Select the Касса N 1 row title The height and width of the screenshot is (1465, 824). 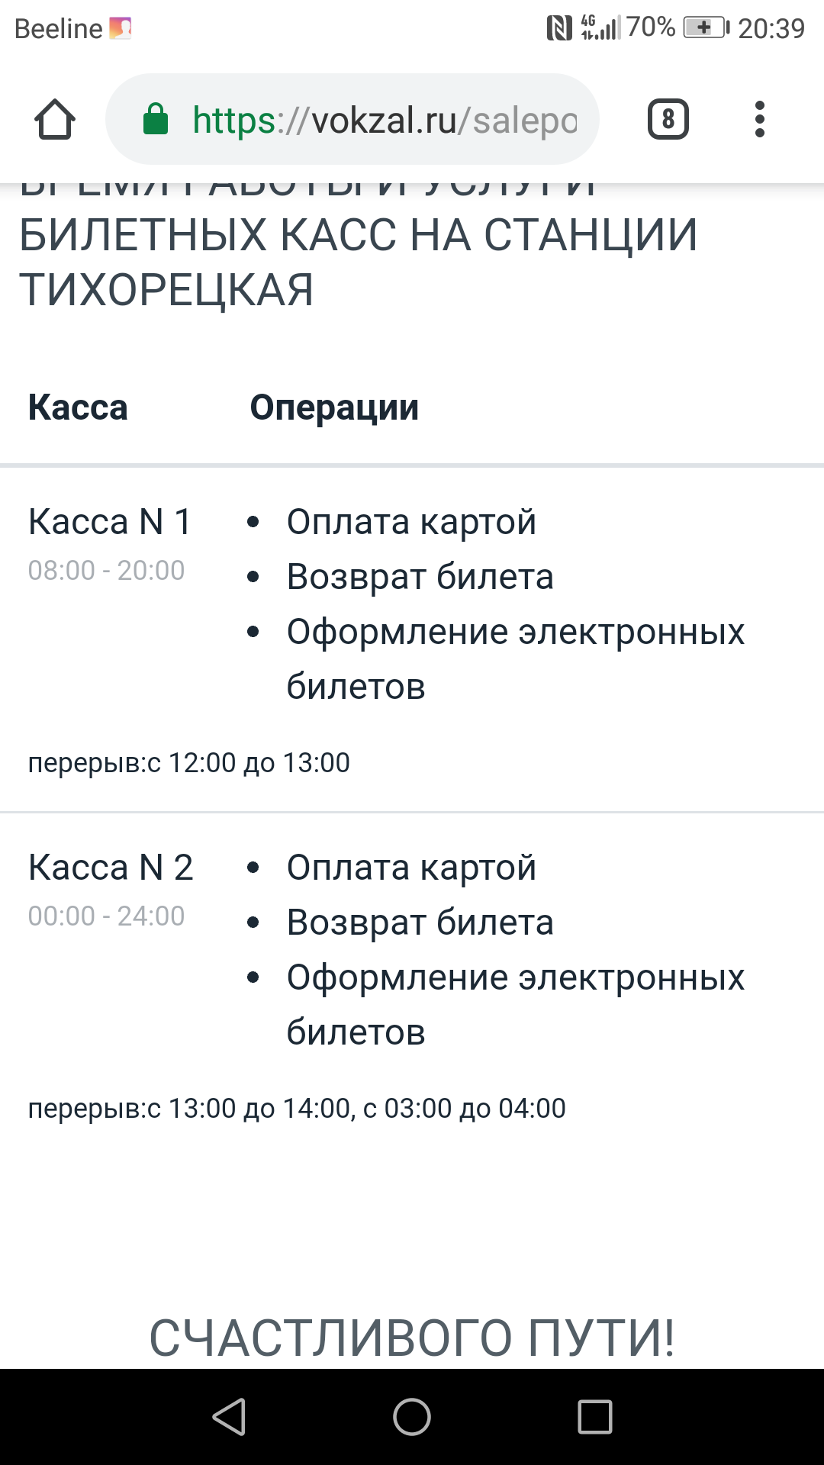pos(110,522)
